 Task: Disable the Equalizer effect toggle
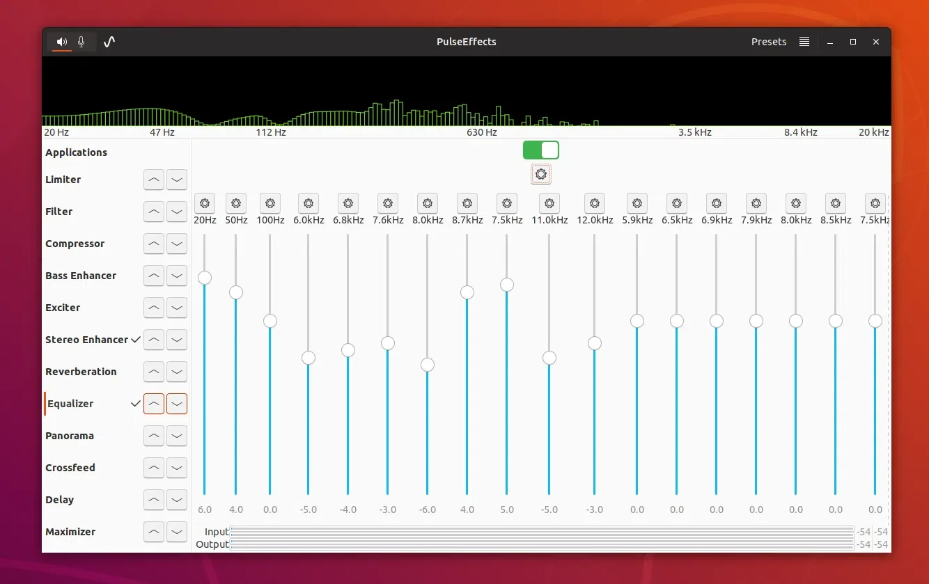(541, 150)
